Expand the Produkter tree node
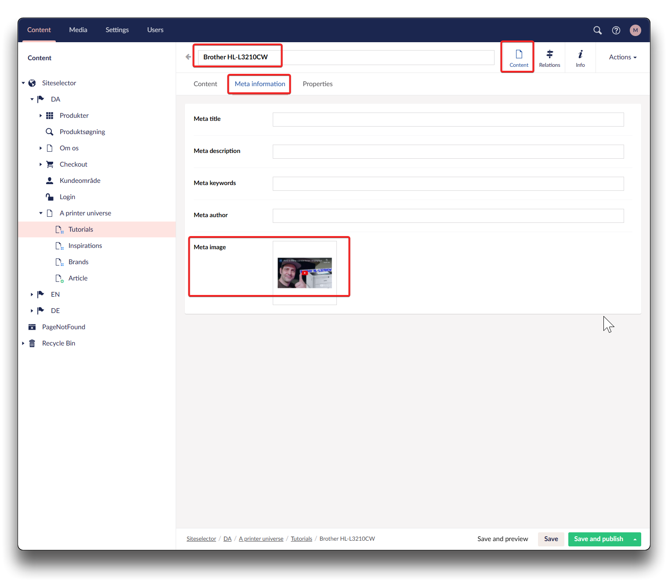This screenshot has width=668, height=582. [x=41, y=116]
